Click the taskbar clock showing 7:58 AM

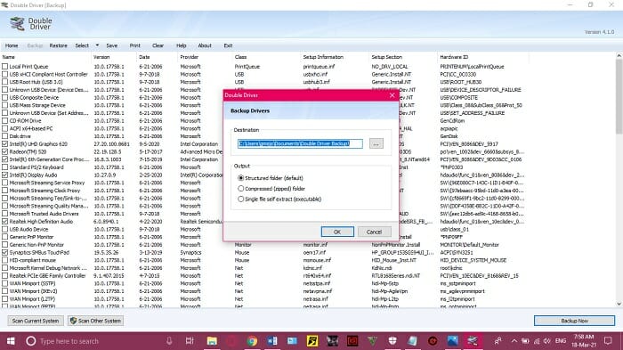584,341
